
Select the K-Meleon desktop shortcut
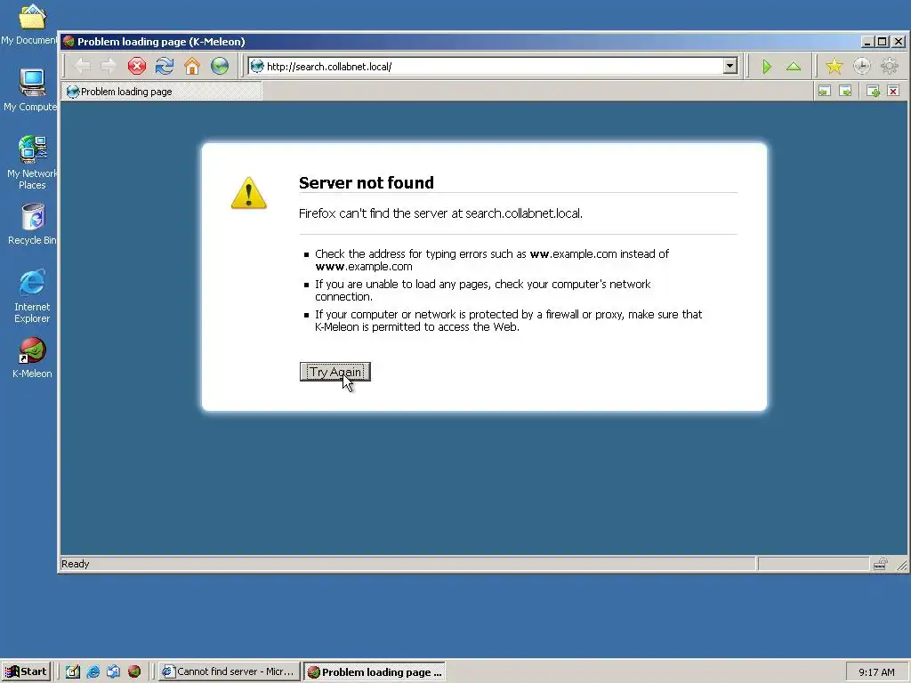[32, 358]
